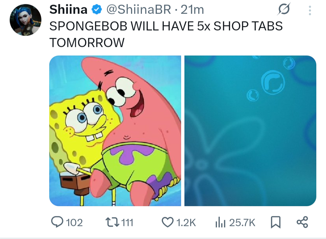
Task: Open the view analytics bar-chart icon
Action: 220,222
